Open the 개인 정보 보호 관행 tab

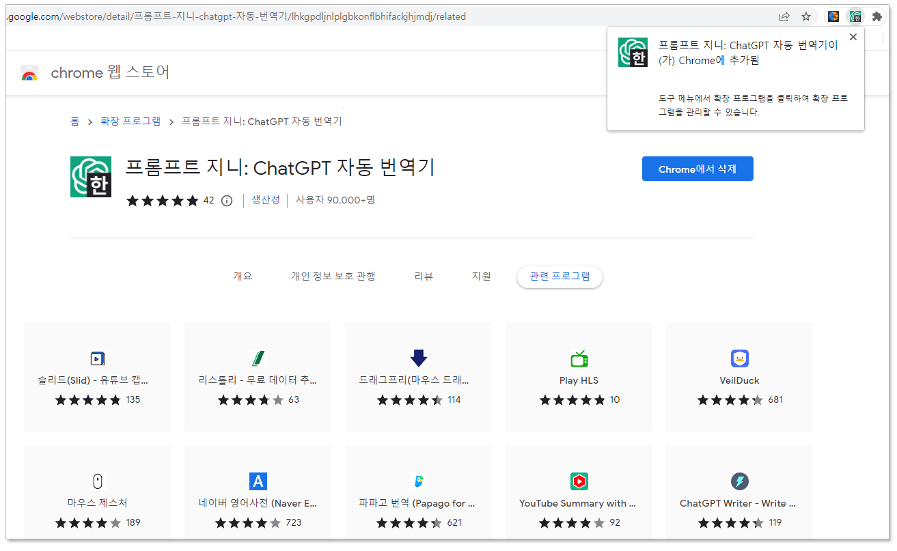coord(333,277)
